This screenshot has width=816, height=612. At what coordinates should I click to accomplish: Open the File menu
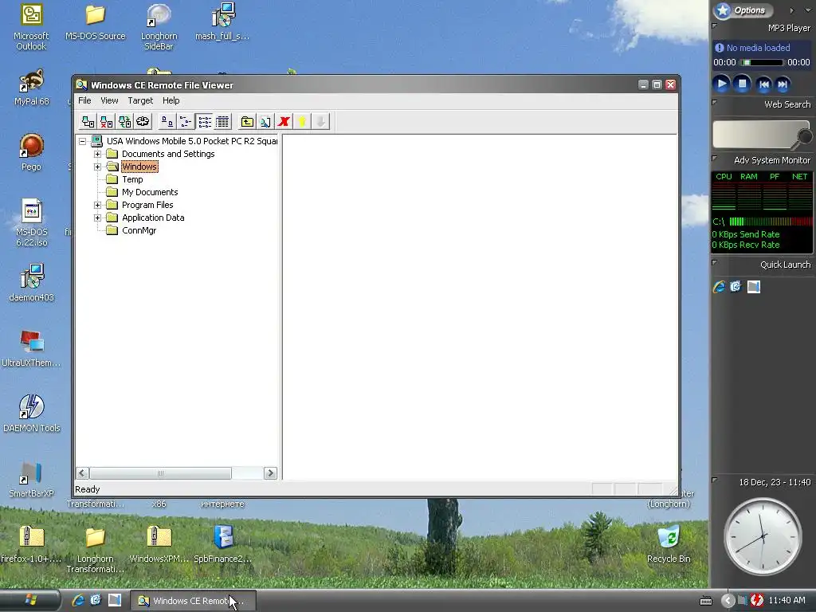coord(84,100)
